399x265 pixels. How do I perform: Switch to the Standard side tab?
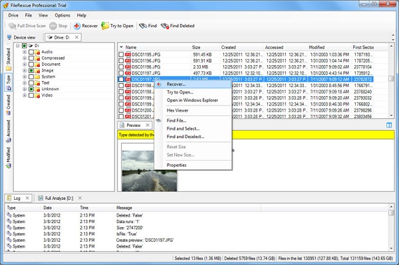9,59
